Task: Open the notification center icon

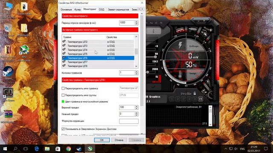Action: [x=266, y=149]
